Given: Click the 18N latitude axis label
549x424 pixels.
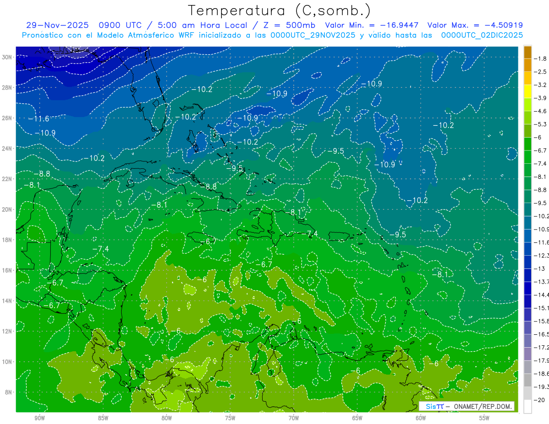Looking at the screenshot, I should [8, 240].
